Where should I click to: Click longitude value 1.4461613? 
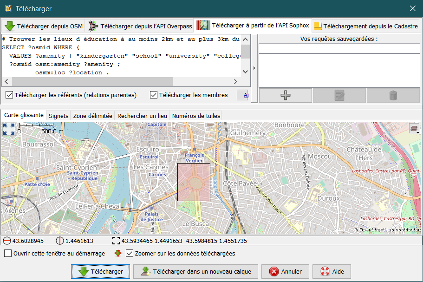point(79,241)
